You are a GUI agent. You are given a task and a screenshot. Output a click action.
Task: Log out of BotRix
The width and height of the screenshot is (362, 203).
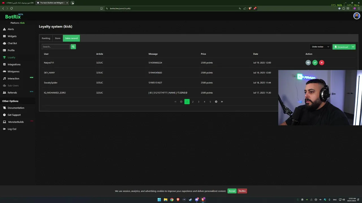pos(12,129)
